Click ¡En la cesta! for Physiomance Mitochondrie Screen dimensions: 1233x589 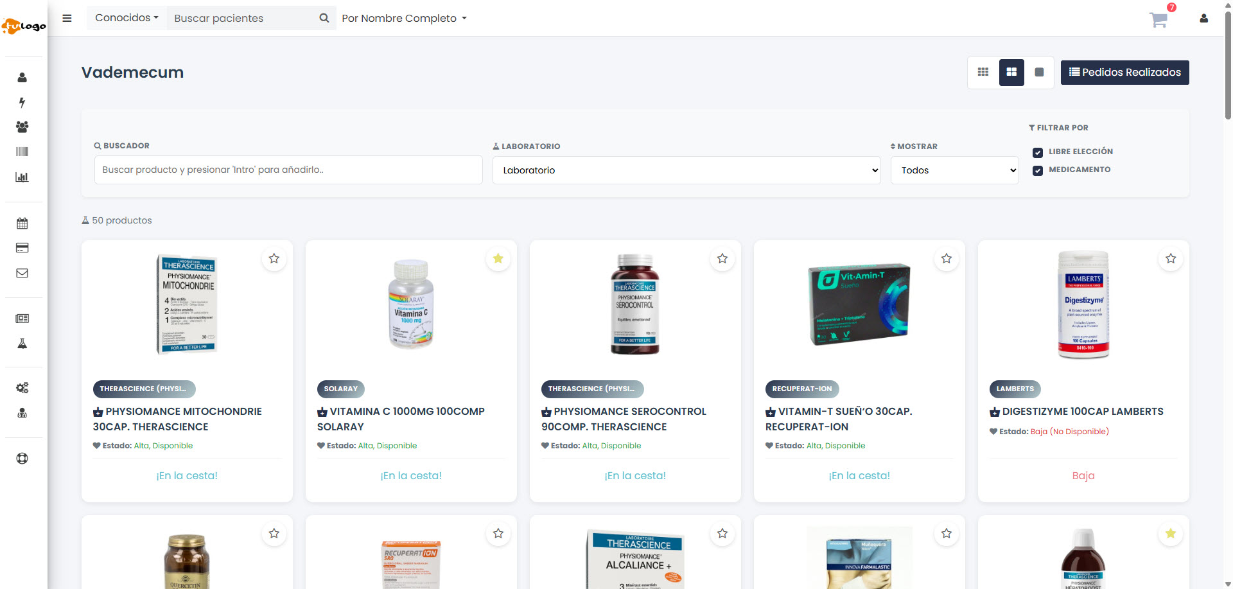click(x=187, y=476)
